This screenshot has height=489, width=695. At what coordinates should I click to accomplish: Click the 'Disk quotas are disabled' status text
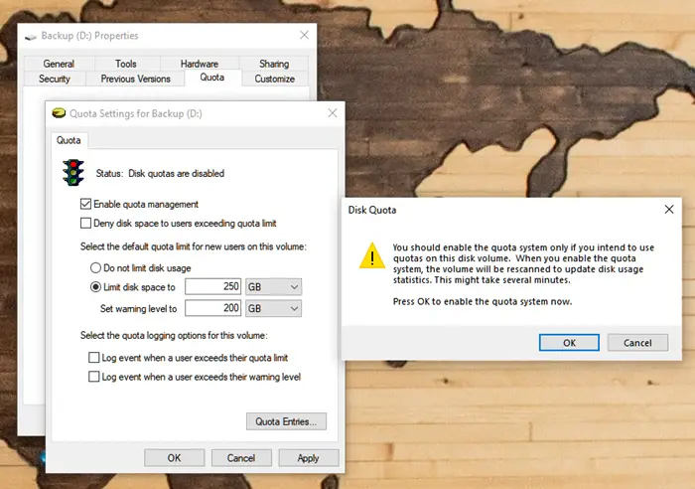177,174
